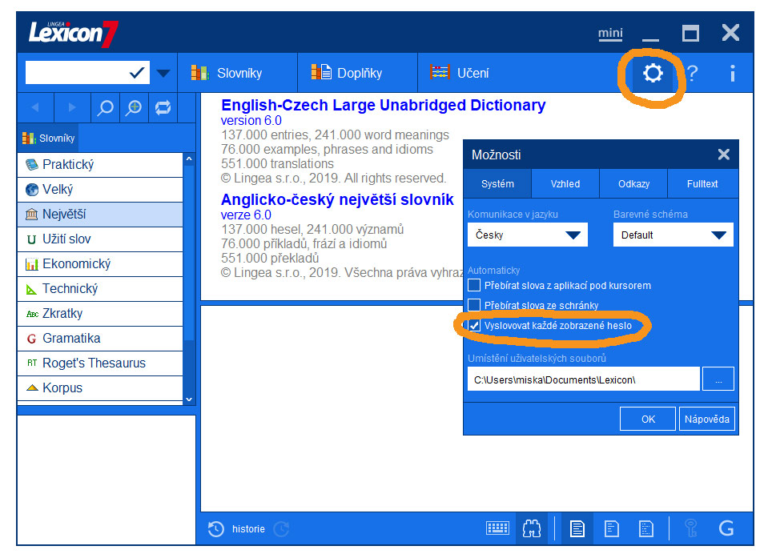Select the third document view icon
This screenshot has height=558, width=768.
(x=646, y=528)
